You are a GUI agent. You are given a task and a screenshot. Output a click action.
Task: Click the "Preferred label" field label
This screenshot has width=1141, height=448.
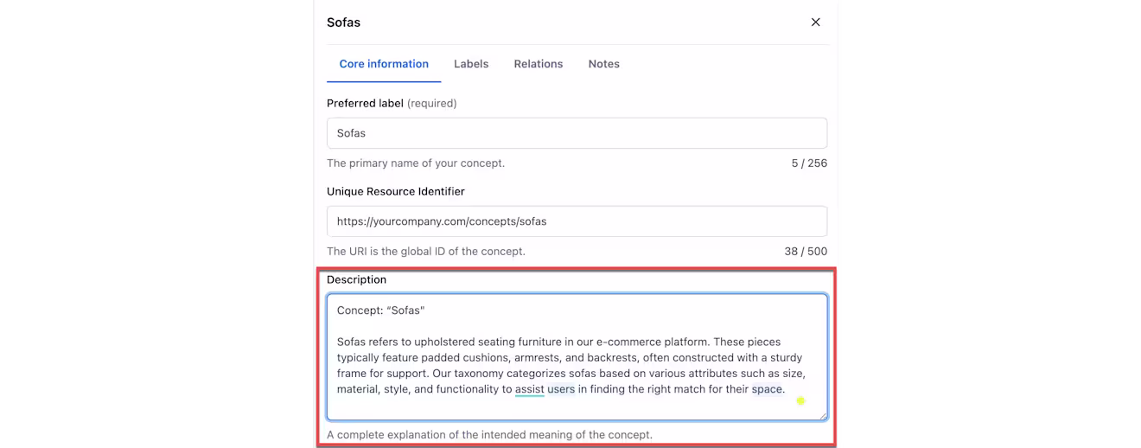[x=365, y=103]
